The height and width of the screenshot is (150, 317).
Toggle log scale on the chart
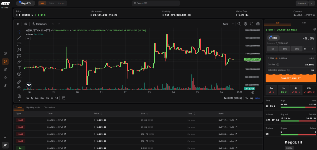pos(251,98)
